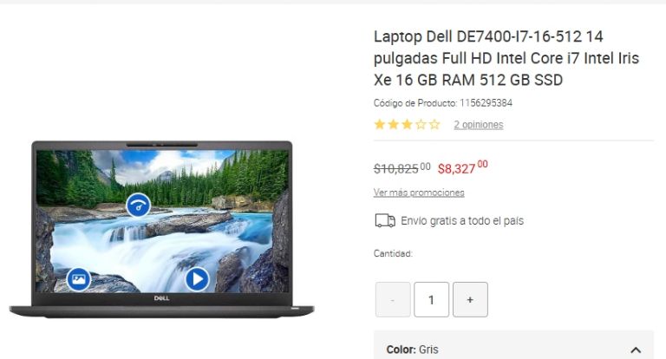Click the delivery truck icon
This screenshot has height=359, width=666.
pyautogui.click(x=385, y=221)
